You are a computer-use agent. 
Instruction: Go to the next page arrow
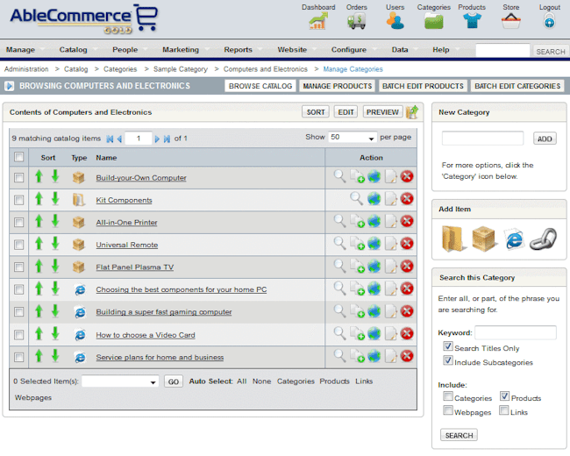pyautogui.click(x=157, y=139)
